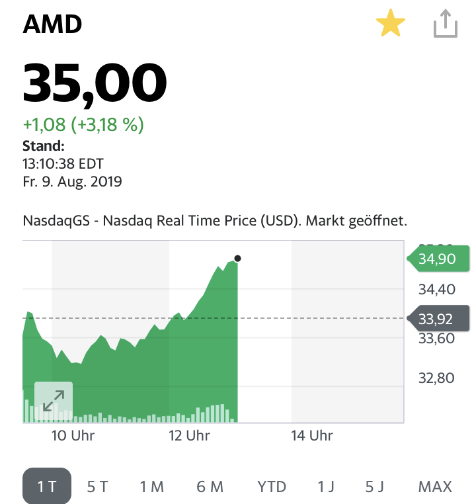
Task: Click the 14 Uhr time axis label
Action: point(311,436)
